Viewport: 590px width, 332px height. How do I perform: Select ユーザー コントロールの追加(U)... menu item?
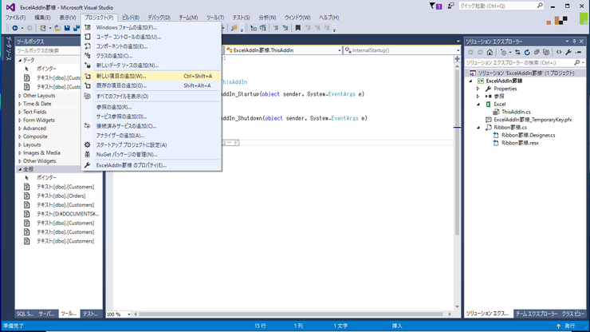151,37
